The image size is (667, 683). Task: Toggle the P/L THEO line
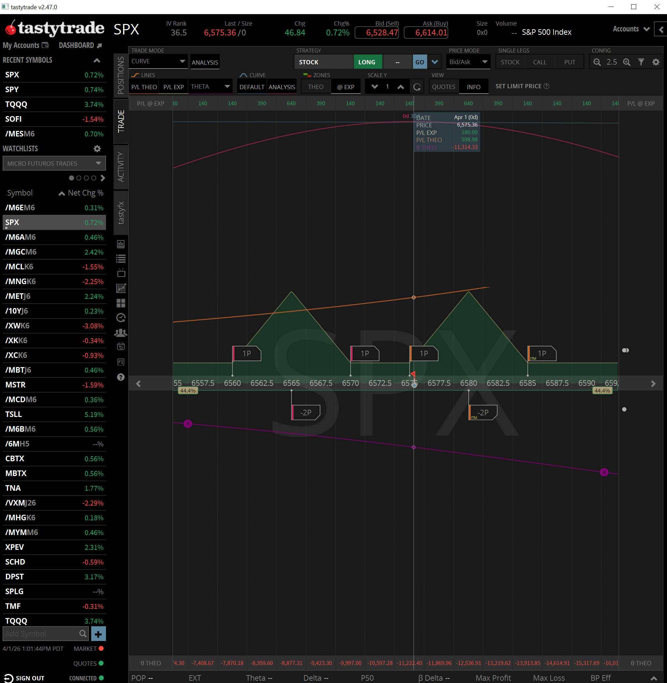[x=144, y=87]
